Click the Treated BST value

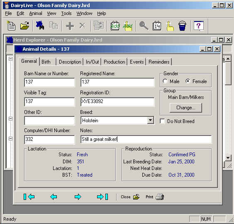click(85, 175)
